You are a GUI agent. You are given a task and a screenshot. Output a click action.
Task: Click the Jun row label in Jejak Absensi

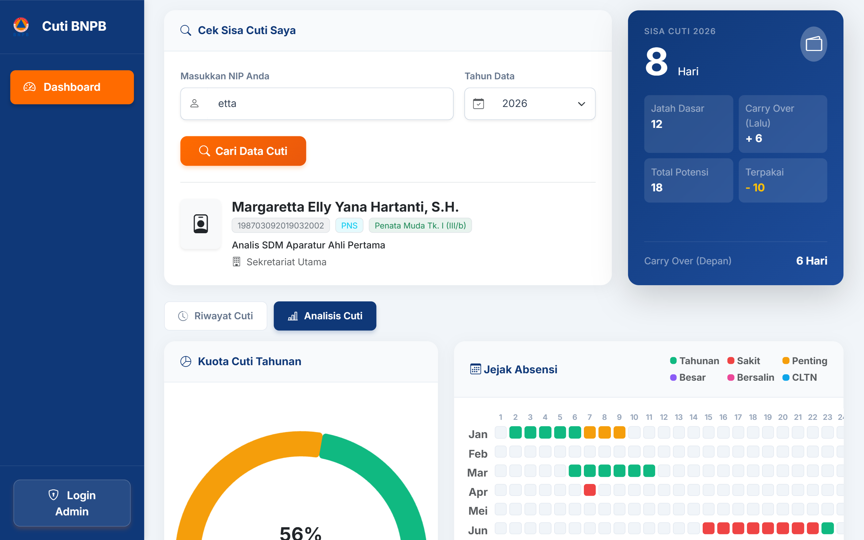coord(478,530)
